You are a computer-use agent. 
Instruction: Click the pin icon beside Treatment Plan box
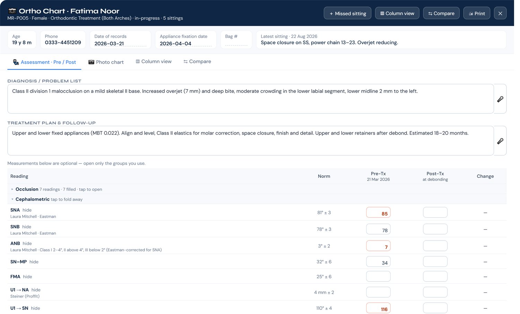pyautogui.click(x=500, y=141)
